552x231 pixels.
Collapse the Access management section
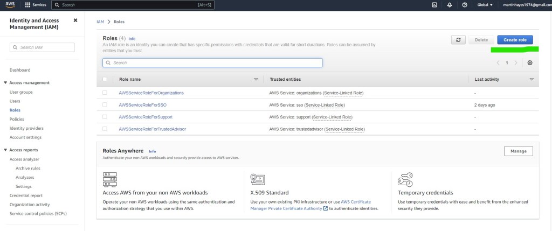pyautogui.click(x=5, y=83)
